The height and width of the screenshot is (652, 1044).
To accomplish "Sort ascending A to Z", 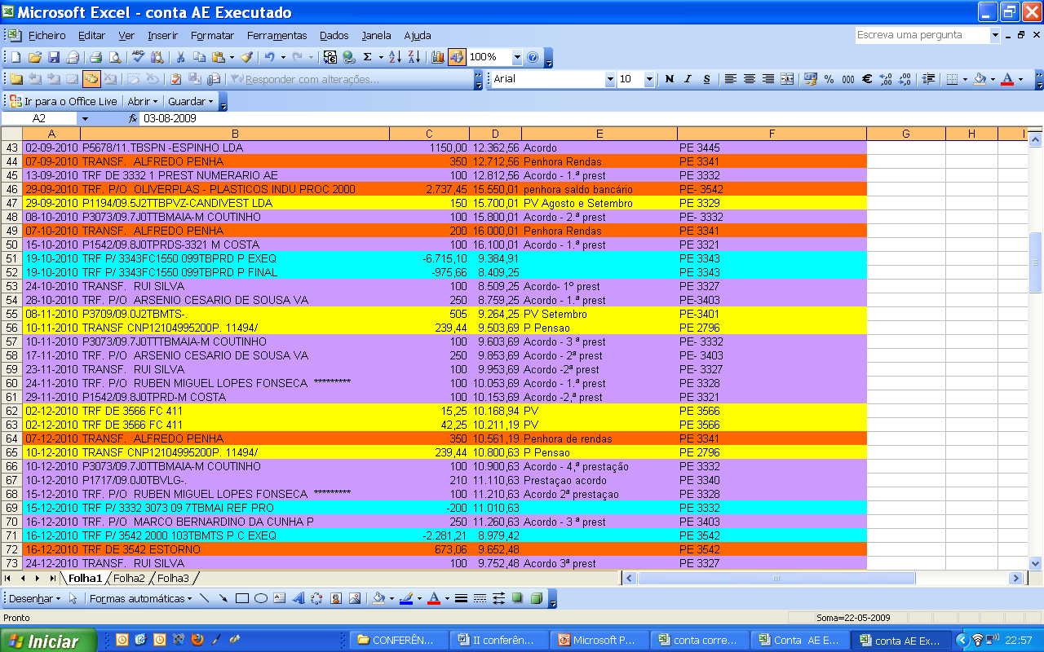I will tap(395, 57).
